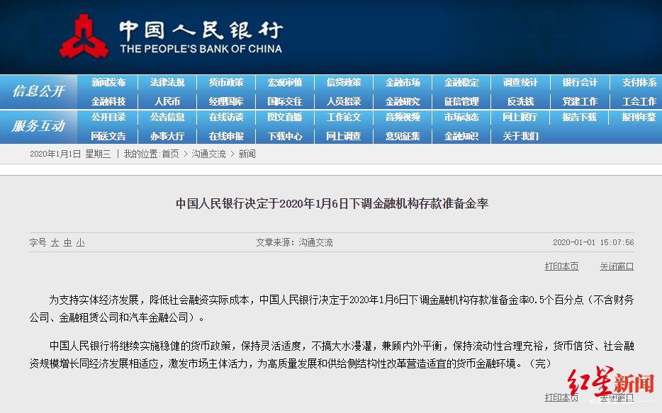Screen dimensions: 662x413
Task: Open the 货币政策 navigation item
Action: [226, 82]
